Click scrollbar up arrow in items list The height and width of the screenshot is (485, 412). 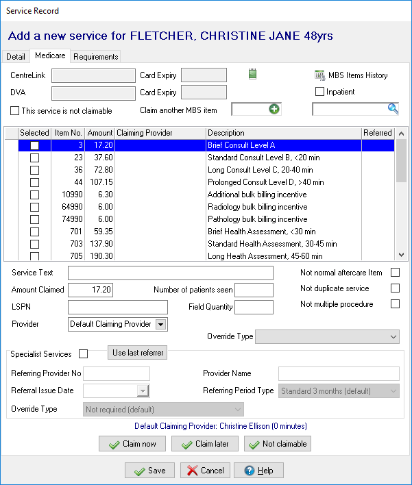[x=402, y=134]
